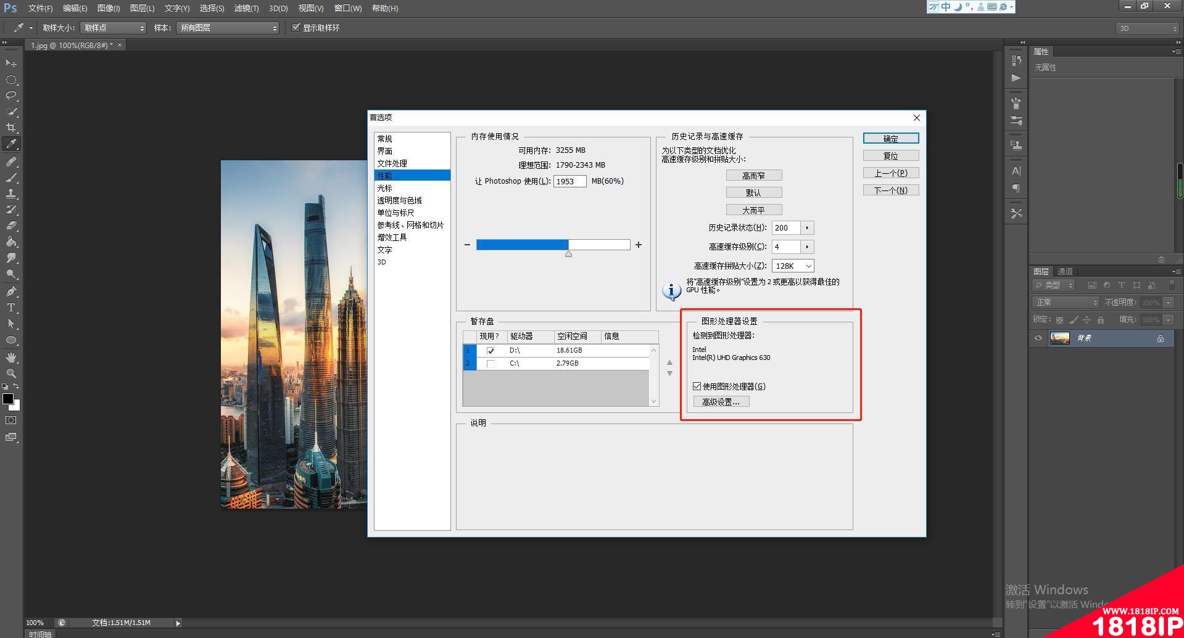Image resolution: width=1184 pixels, height=638 pixels.
Task: Click the Photoshop memory input field
Action: coord(569,181)
